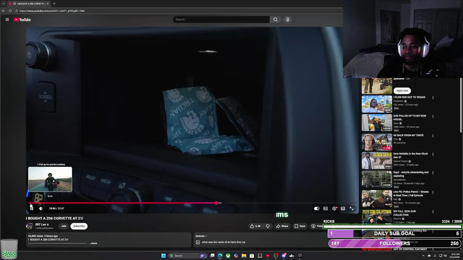Screen dimensions: 463x260
Task: Pause the video with the pause button
Action: coord(31,208)
